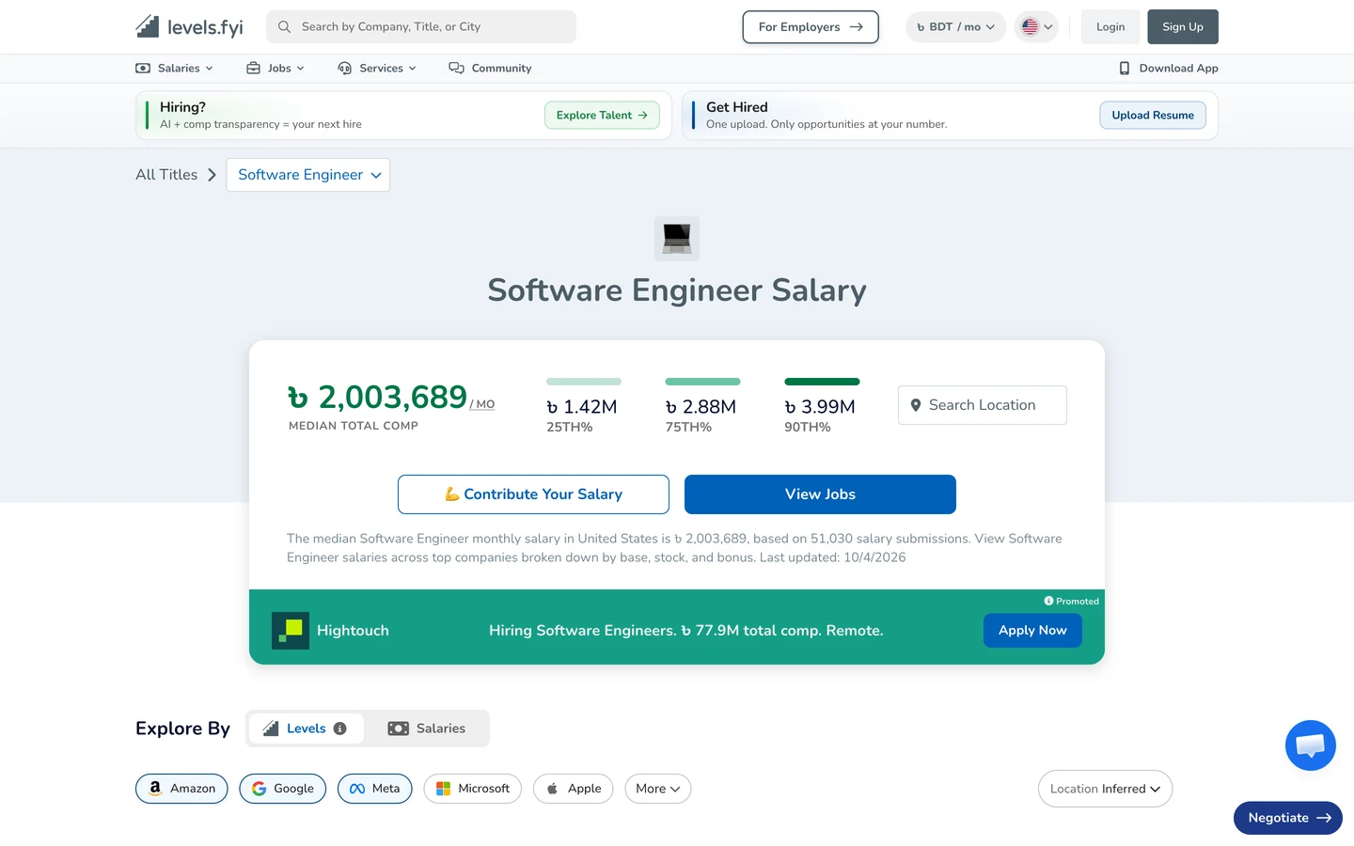Click the For Employers button
Screen dimensions: 1354x846
point(811,26)
